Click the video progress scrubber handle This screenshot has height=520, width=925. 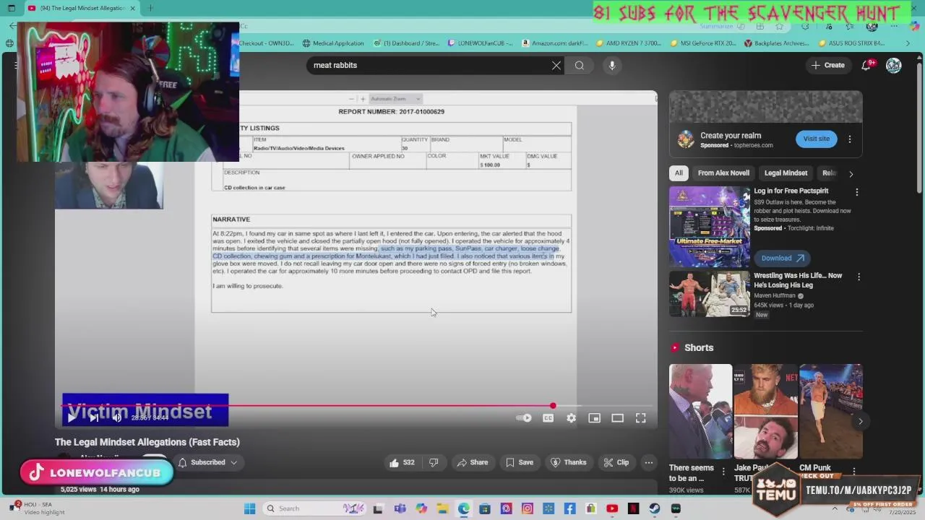(553, 406)
